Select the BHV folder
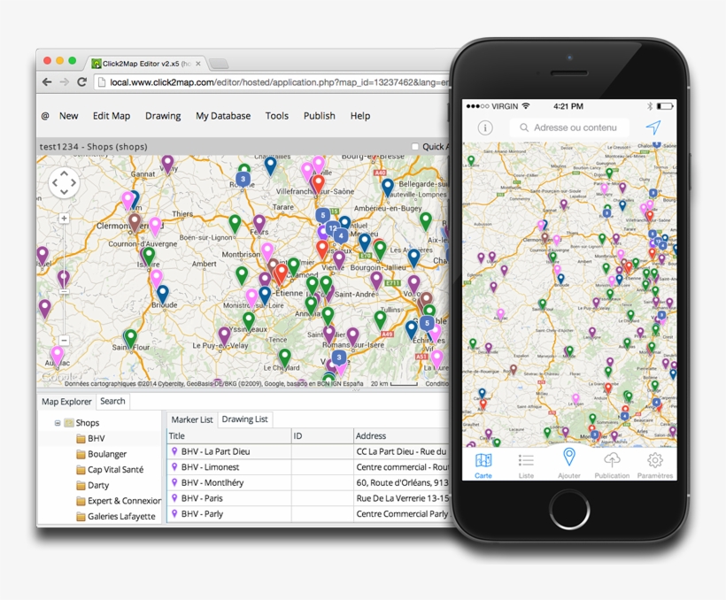This screenshot has height=600, width=726. click(90, 438)
